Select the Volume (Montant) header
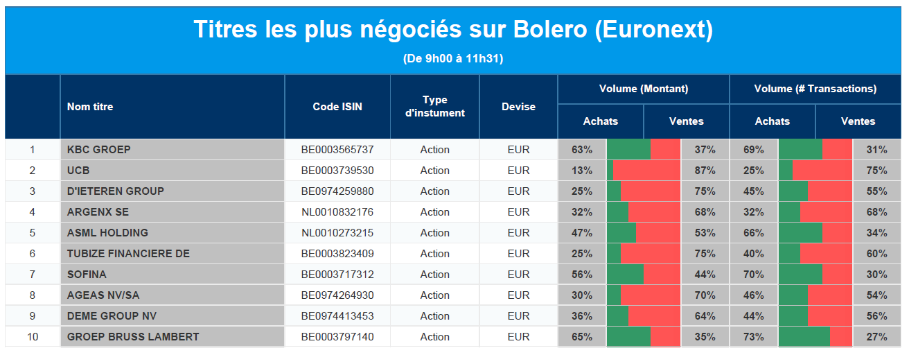 pos(643,89)
